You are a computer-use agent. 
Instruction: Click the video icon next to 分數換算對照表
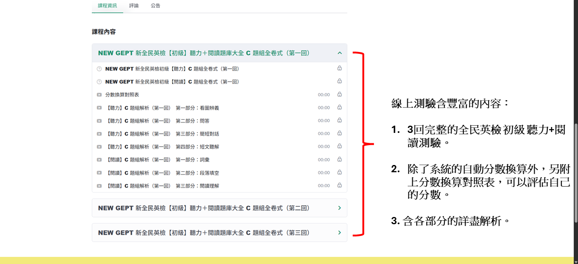[x=99, y=95]
